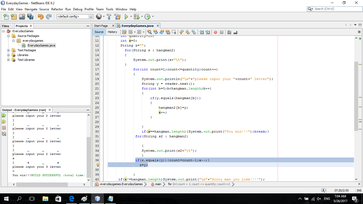Viewport: 363px width, 204px height.
Task: Expand the Test Packages node
Action: (x=9, y=50)
